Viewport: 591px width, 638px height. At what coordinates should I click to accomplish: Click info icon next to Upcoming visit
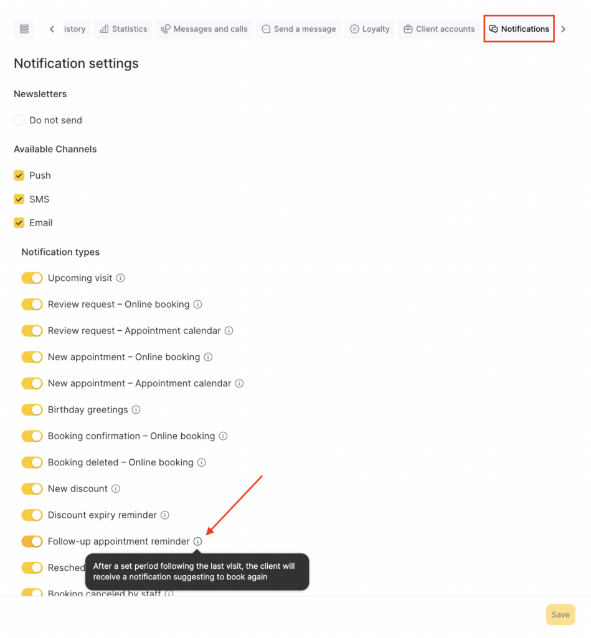(x=121, y=278)
